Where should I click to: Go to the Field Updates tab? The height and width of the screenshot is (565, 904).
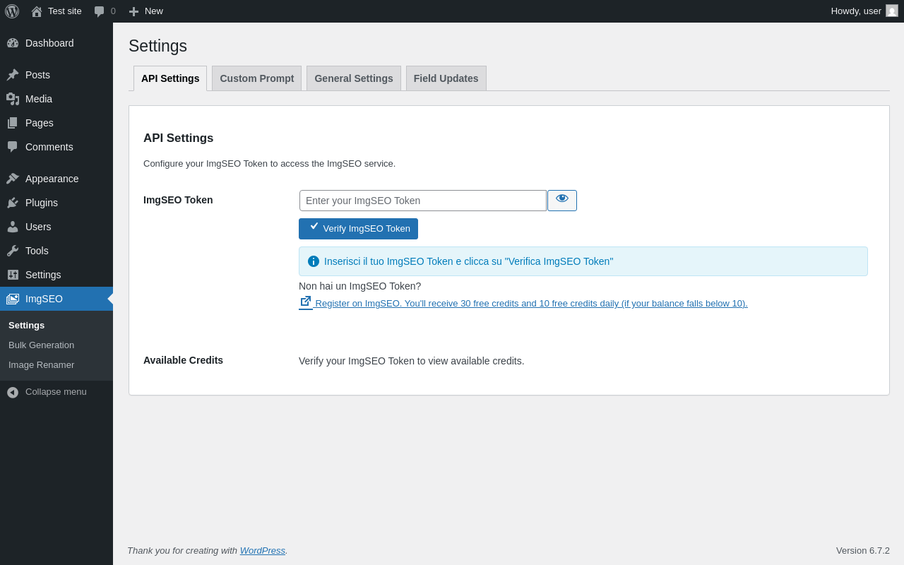point(446,78)
